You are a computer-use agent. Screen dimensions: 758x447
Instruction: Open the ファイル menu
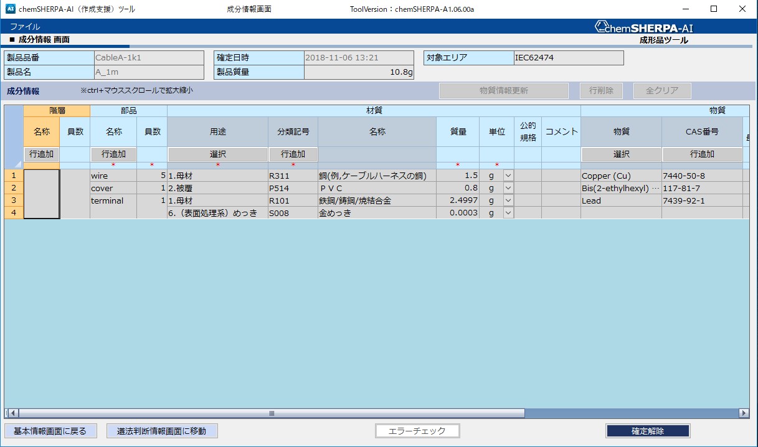pyautogui.click(x=25, y=27)
